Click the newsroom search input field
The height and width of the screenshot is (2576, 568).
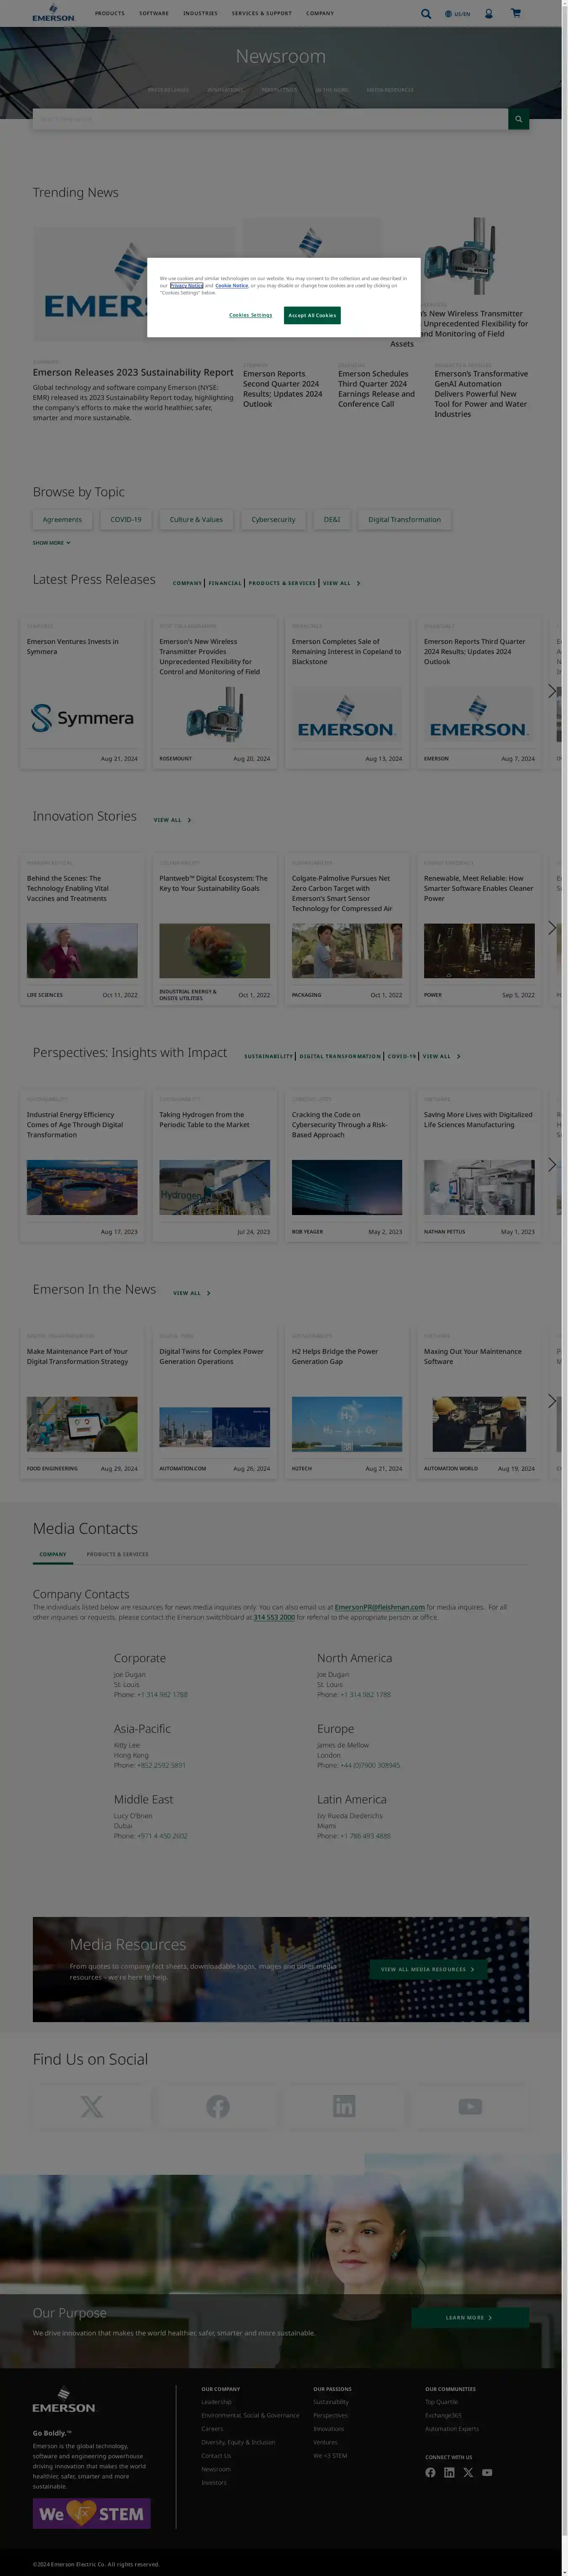270,119
